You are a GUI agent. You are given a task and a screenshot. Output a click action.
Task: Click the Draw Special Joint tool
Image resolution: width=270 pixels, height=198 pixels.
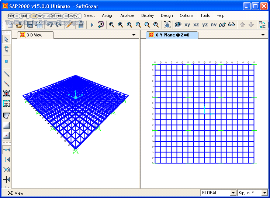pyautogui.click(x=6, y=61)
